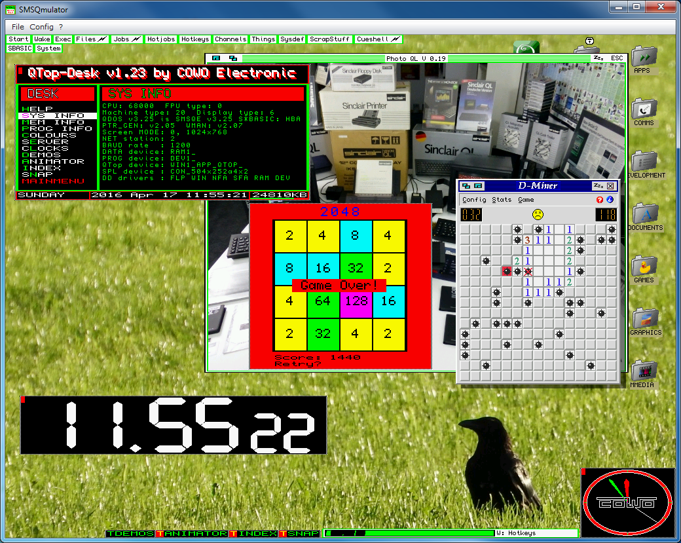
Task: Open the GAMES desktop folder
Action: [x=644, y=269]
